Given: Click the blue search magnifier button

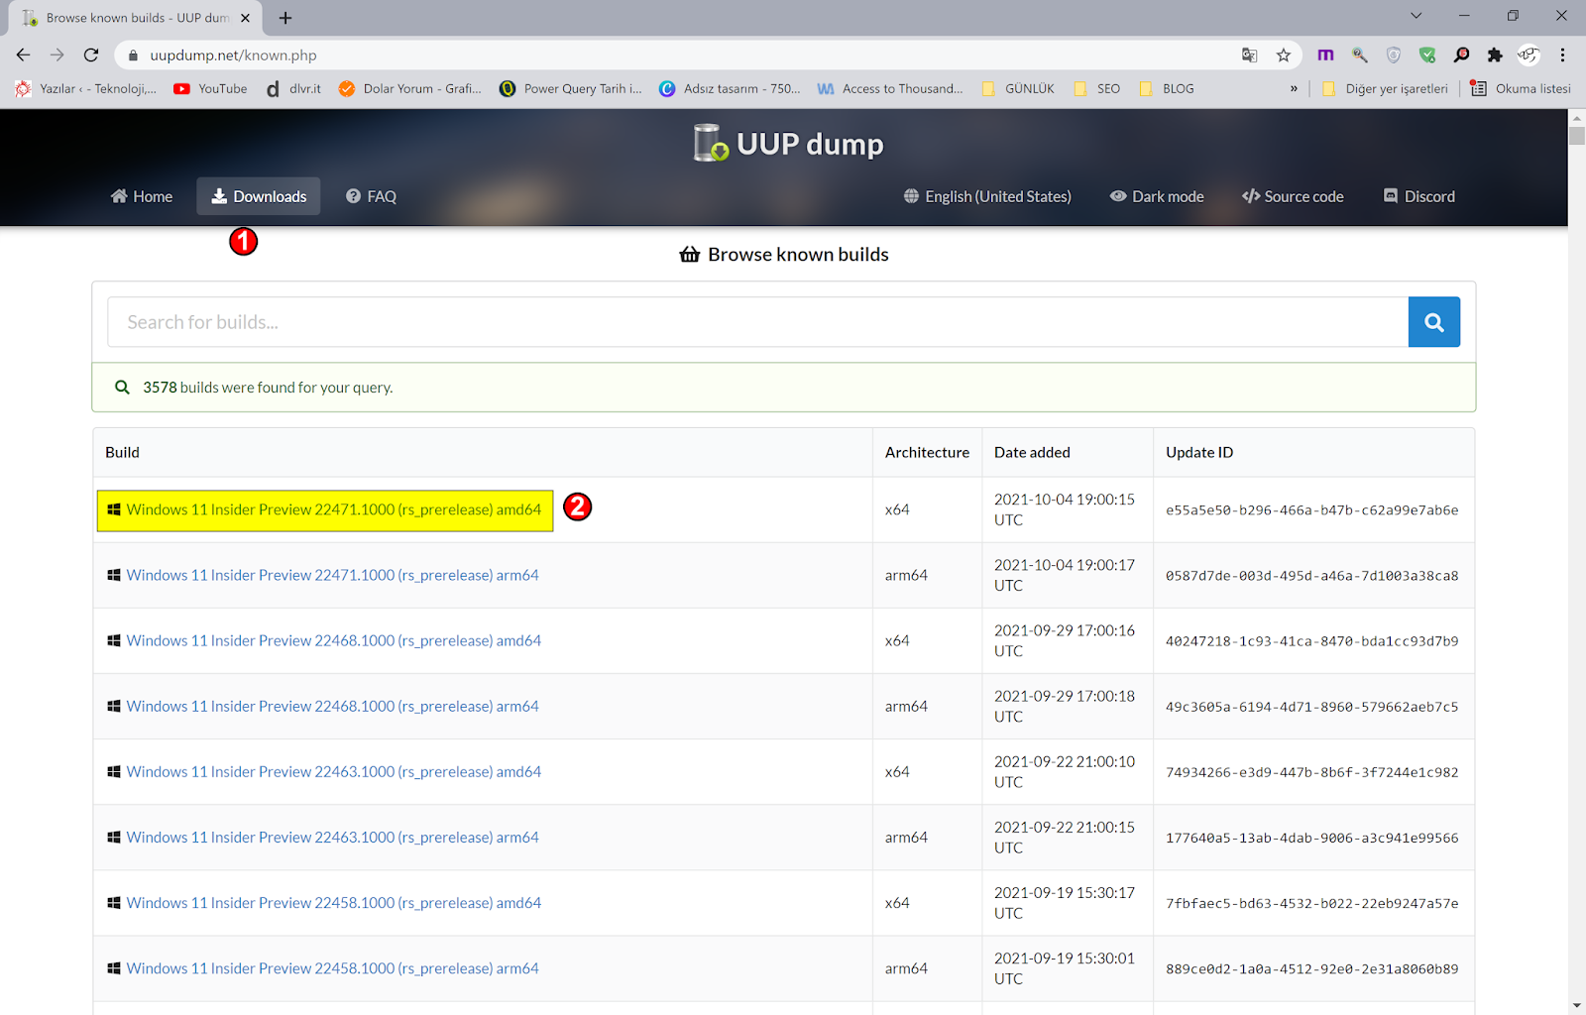Looking at the screenshot, I should click(x=1433, y=322).
